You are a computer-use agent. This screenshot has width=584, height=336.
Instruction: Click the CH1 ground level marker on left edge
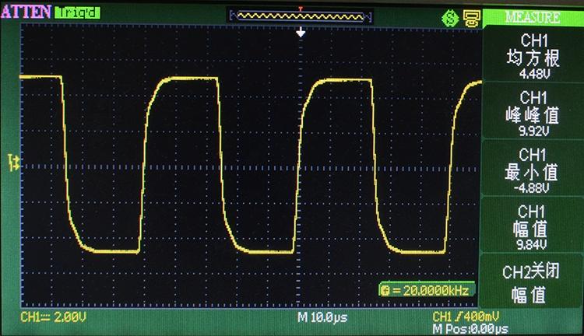13,161
